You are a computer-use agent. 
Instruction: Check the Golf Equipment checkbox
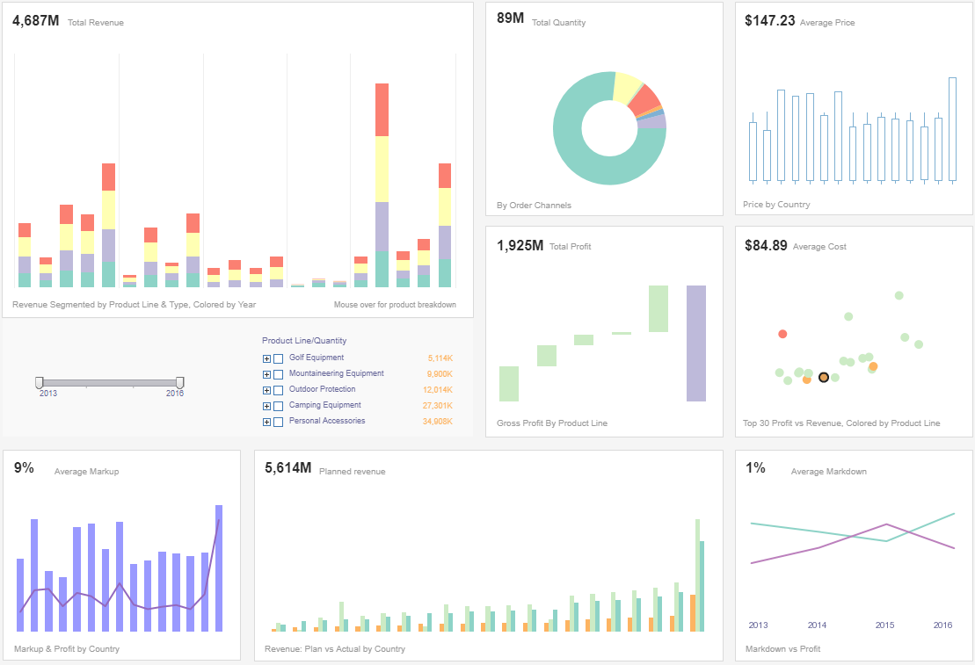pyautogui.click(x=279, y=358)
